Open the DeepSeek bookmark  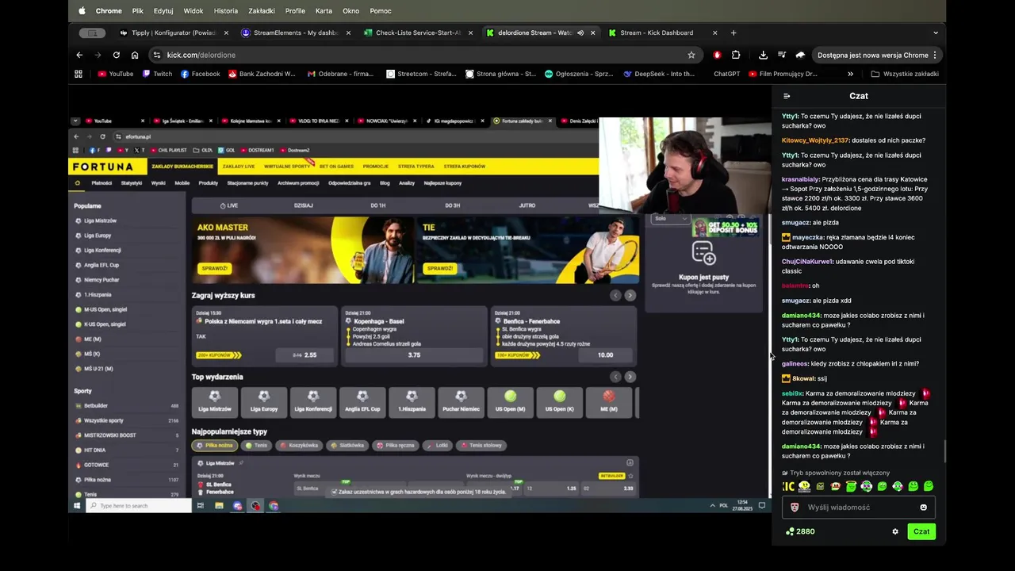click(x=659, y=74)
